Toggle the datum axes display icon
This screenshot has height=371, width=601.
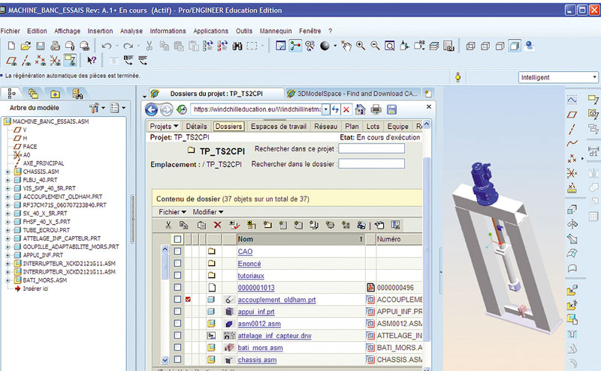[x=26, y=60]
